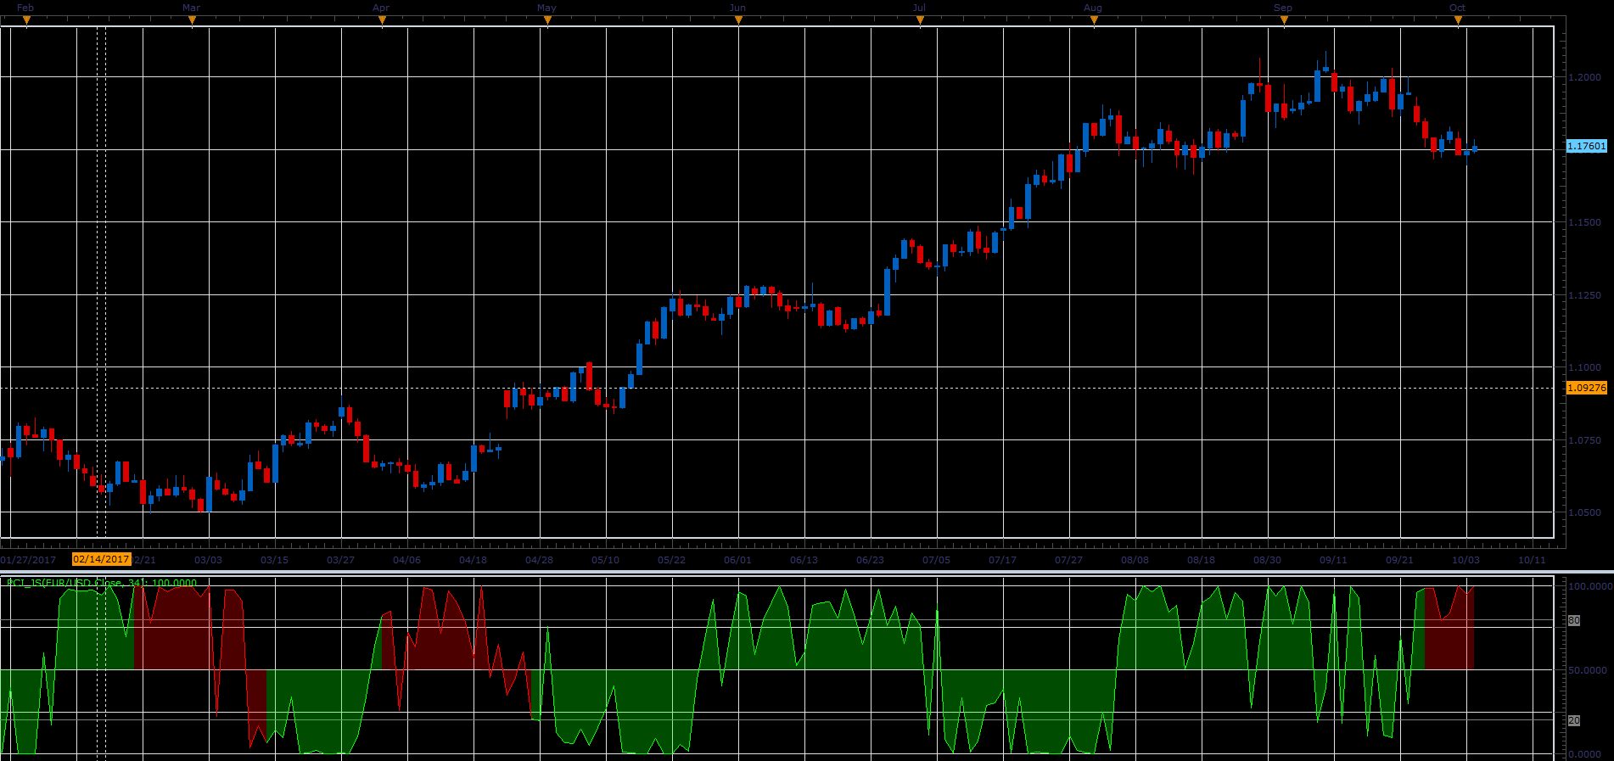Click the 06/01 date axis label
Image resolution: width=1614 pixels, height=761 pixels.
pyautogui.click(x=738, y=560)
